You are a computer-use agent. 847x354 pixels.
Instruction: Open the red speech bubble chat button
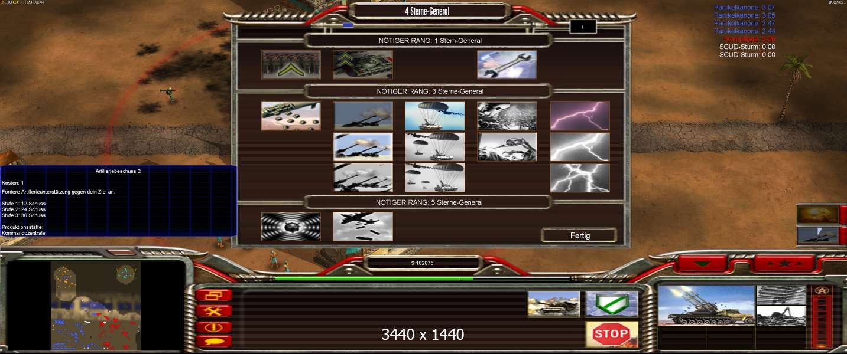coord(213,341)
